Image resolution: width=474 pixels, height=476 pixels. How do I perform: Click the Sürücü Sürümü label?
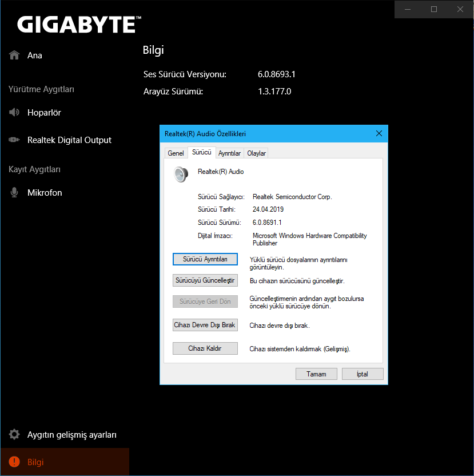pos(220,223)
